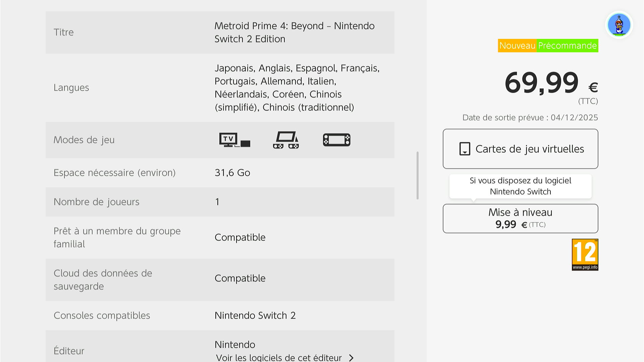
Task: Open Cartes de jeu virtuelles
Action: pos(520,149)
